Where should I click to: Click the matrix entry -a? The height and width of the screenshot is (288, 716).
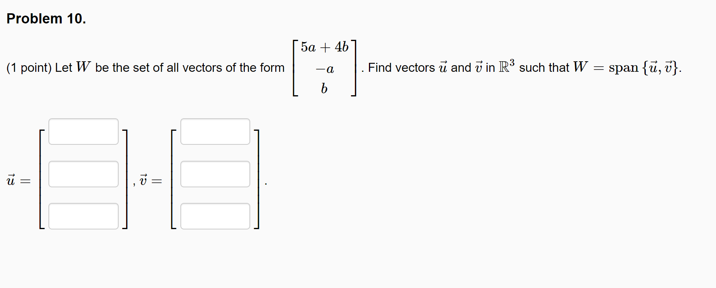(x=324, y=69)
